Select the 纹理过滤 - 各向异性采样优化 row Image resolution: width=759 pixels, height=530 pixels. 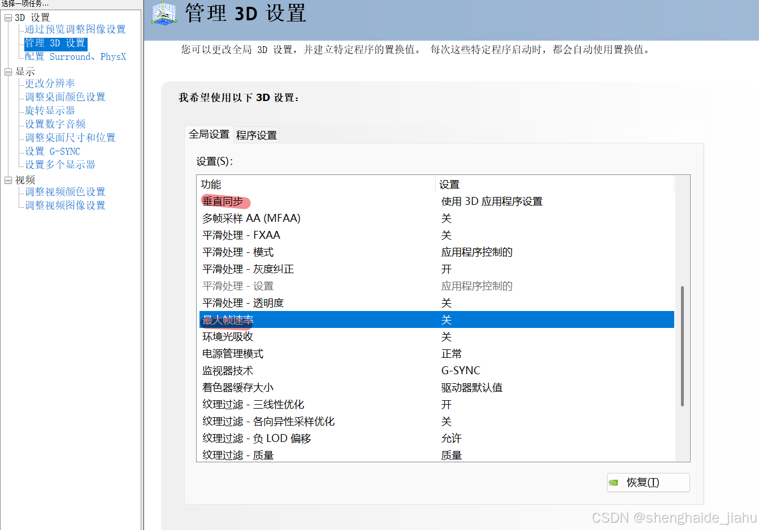click(x=436, y=422)
